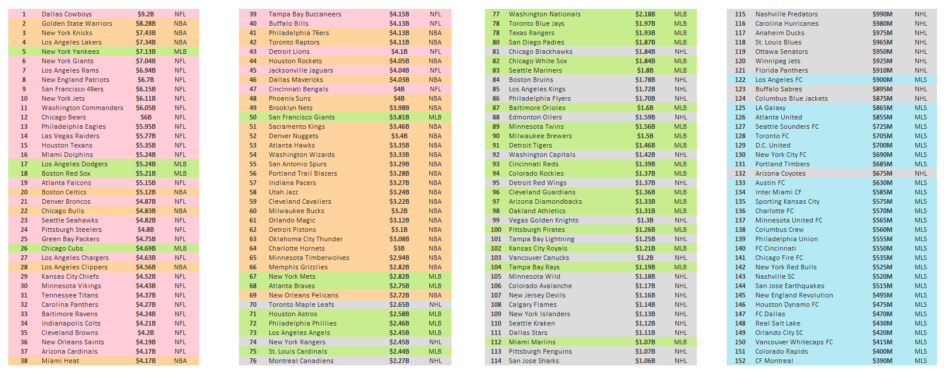The width and height of the screenshot is (944, 373).
Task: Click rank number 152 cell
Action: (740, 361)
